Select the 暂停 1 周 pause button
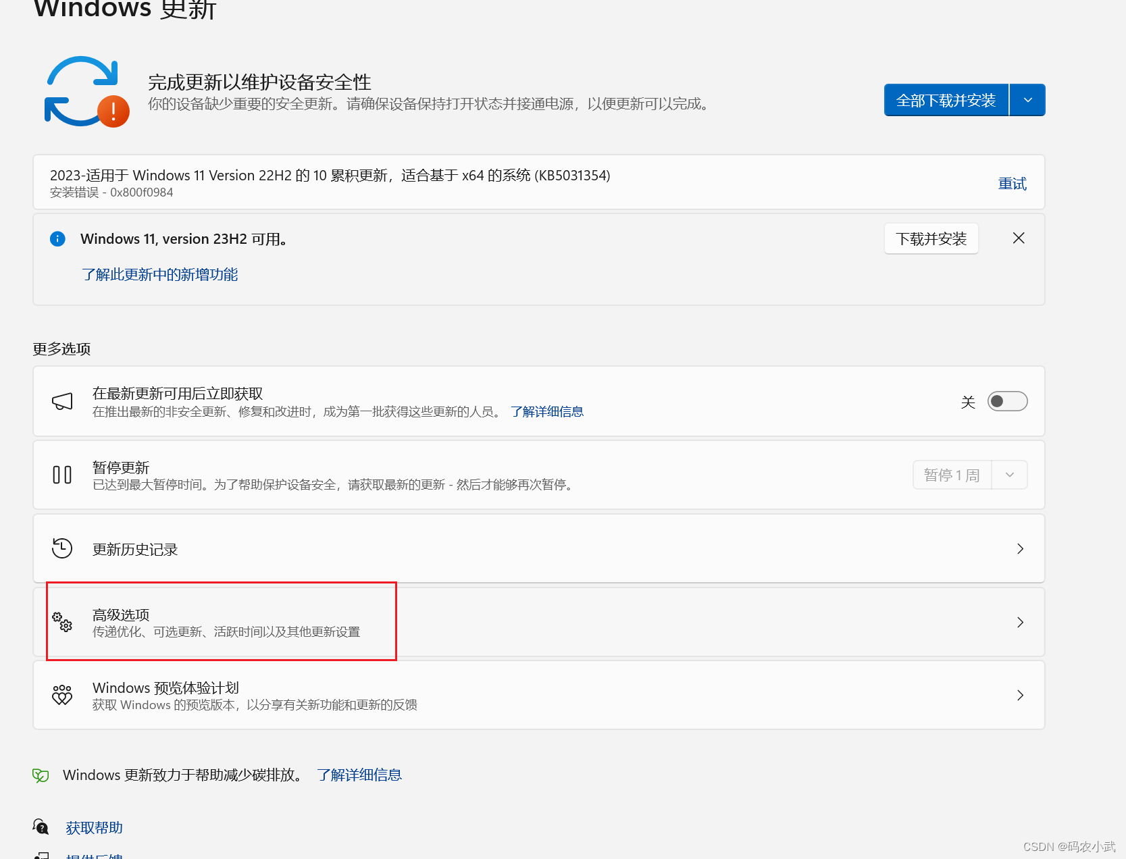The height and width of the screenshot is (859, 1126). pyautogui.click(x=952, y=475)
